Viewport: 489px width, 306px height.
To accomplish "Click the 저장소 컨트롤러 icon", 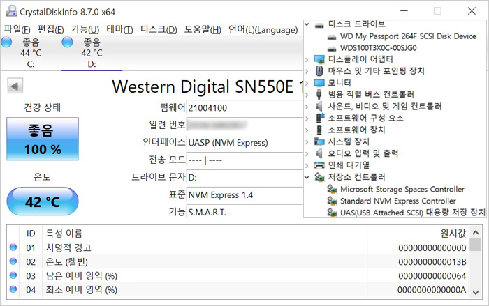I will pyautogui.click(x=320, y=177).
